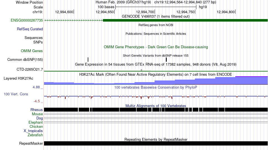Viewport: 268px width, 150px height.
Task: Click the 12,994,700 ruler coordinate
Action: [145, 12]
